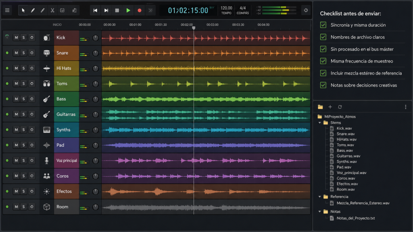Select the pencil draw tool
Image resolution: width=413 pixels, height=232 pixels.
33,10
